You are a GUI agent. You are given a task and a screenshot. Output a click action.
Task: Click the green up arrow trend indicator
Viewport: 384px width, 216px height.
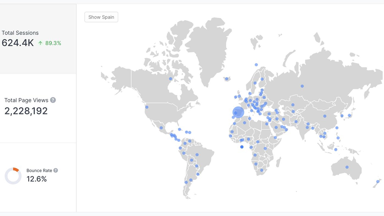tap(40, 43)
